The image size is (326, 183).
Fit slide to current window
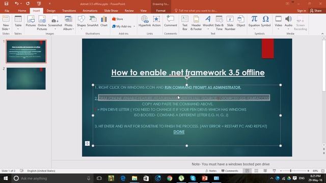coord(322,171)
